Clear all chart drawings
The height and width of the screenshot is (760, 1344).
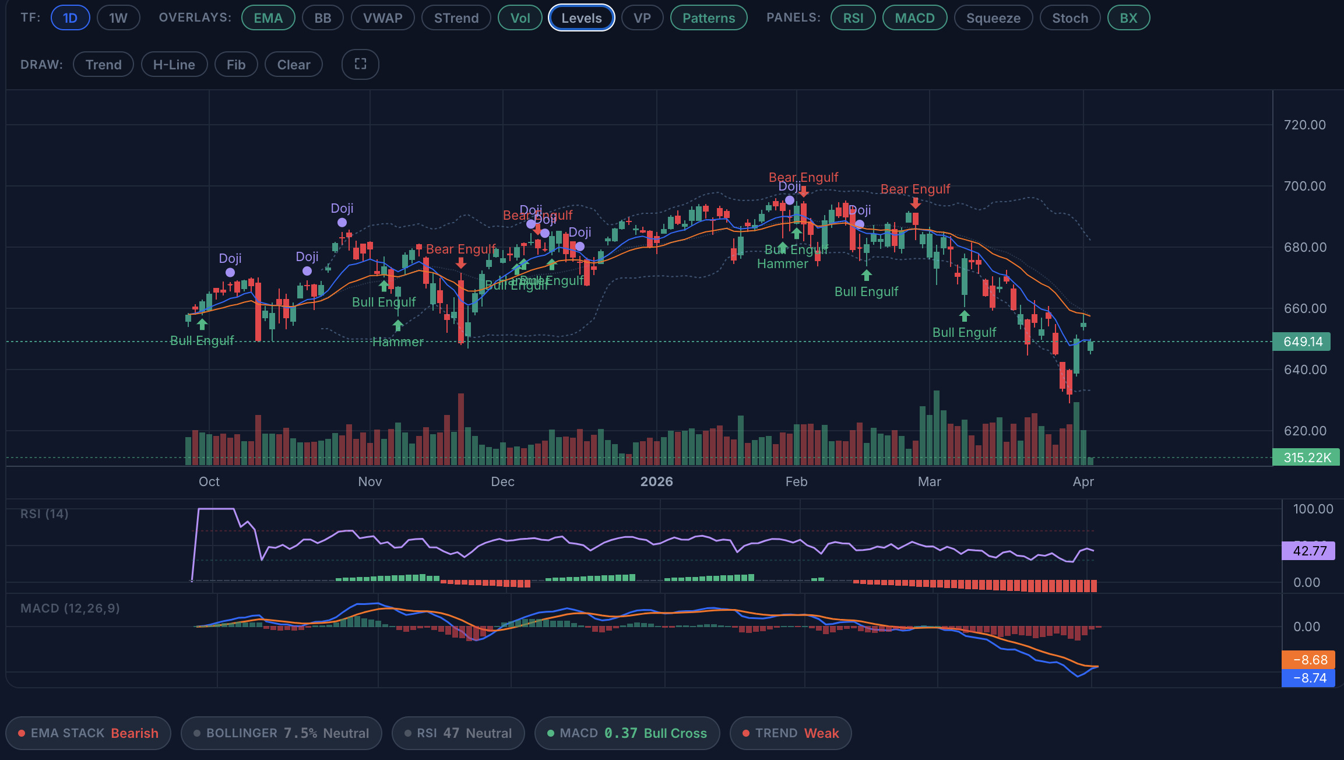point(293,65)
